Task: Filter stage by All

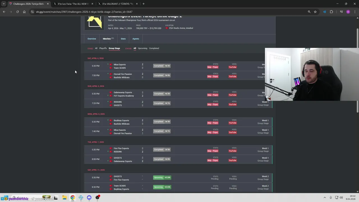Action: [x=96, y=48]
